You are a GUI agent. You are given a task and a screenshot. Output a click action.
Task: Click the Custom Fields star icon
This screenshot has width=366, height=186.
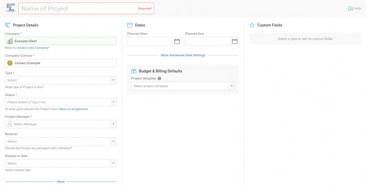(252, 25)
